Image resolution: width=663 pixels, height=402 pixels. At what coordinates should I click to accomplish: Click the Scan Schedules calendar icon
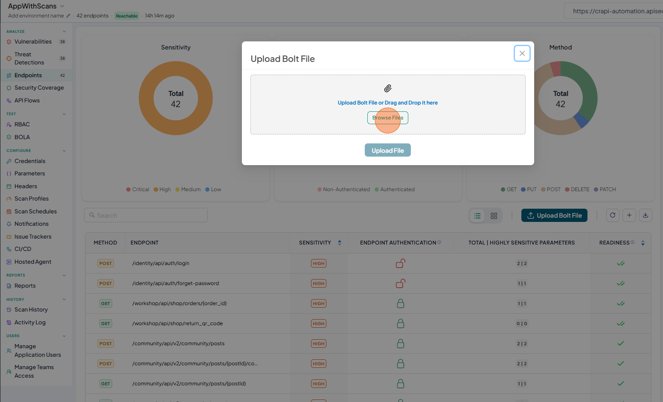point(9,212)
